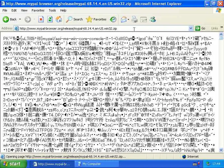Click the 'Opening page' status text
The width and height of the screenshot is (224, 168).
coord(66,157)
